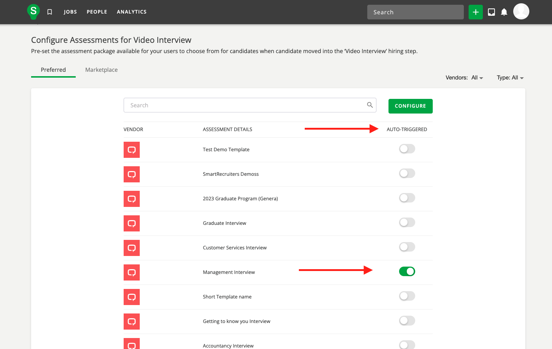
Task: Open the Analytics menu
Action: (x=132, y=12)
